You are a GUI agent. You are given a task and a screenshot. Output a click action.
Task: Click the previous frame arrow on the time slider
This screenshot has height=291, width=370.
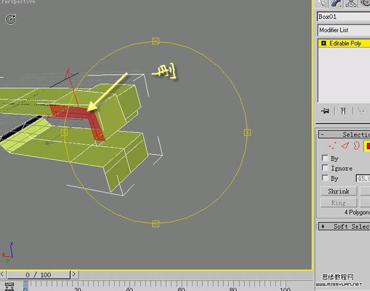coord(2,274)
